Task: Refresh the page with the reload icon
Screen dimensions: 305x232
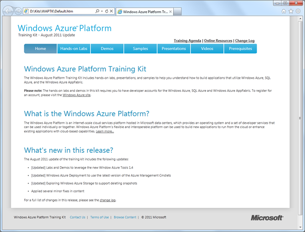Action: point(106,11)
